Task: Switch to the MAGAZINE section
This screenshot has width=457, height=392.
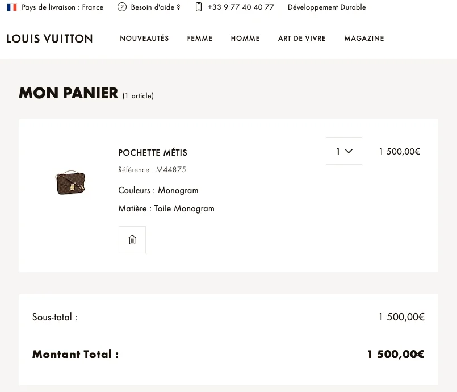Action: point(364,38)
